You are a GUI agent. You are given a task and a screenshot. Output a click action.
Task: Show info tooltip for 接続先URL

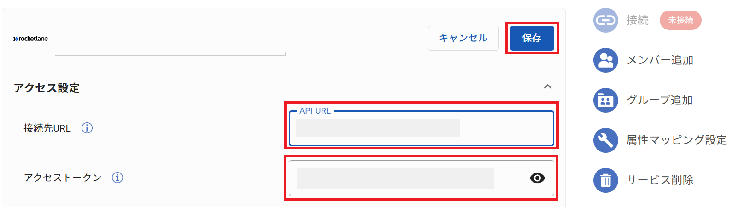[x=87, y=128]
